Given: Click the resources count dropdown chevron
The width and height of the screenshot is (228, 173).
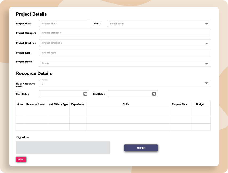Looking at the screenshot, I should point(206,83).
